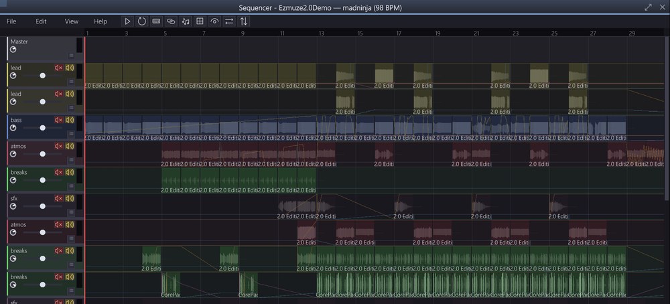670x304 pixels.
Task: Open the keyboard input icon
Action: (156, 21)
